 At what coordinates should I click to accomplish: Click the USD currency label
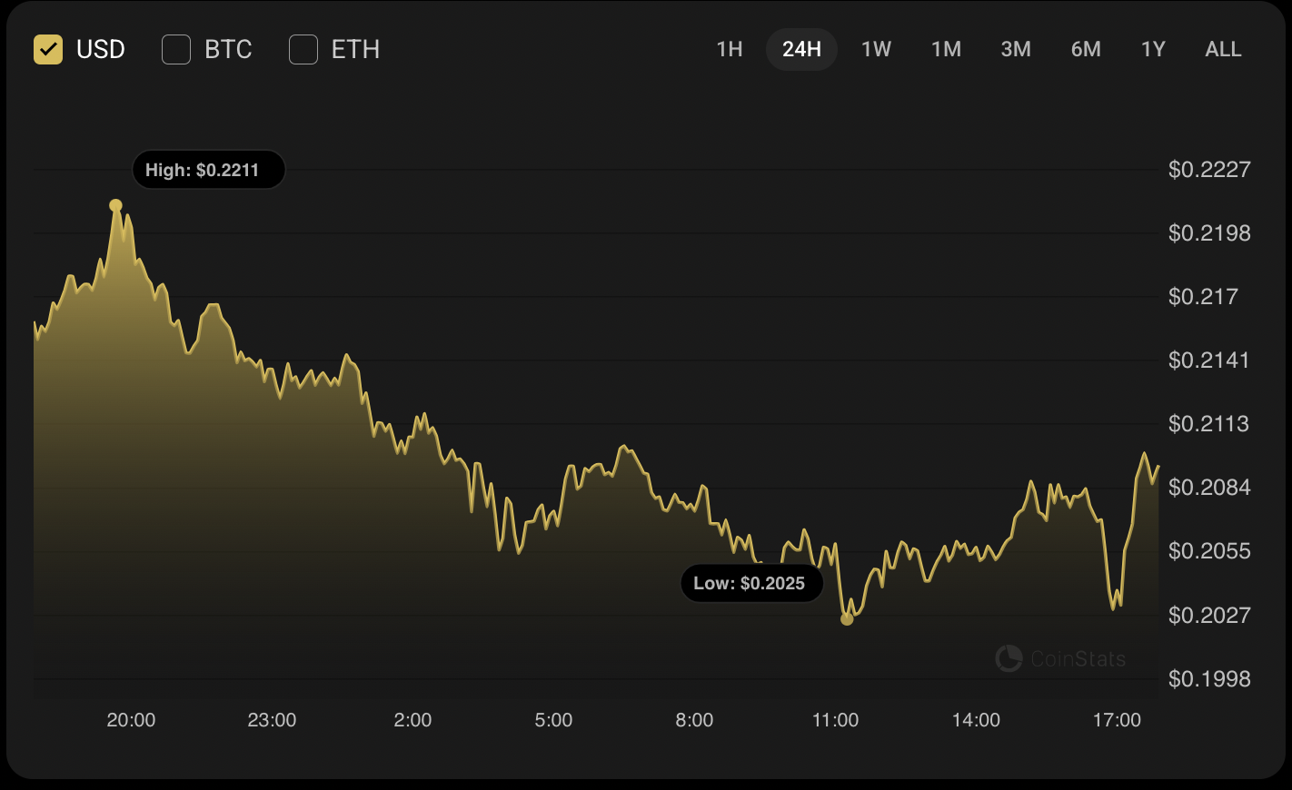point(101,49)
